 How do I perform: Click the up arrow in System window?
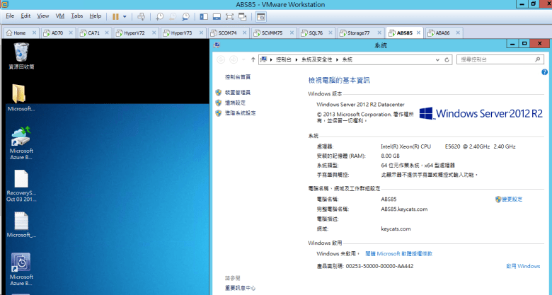click(x=253, y=59)
